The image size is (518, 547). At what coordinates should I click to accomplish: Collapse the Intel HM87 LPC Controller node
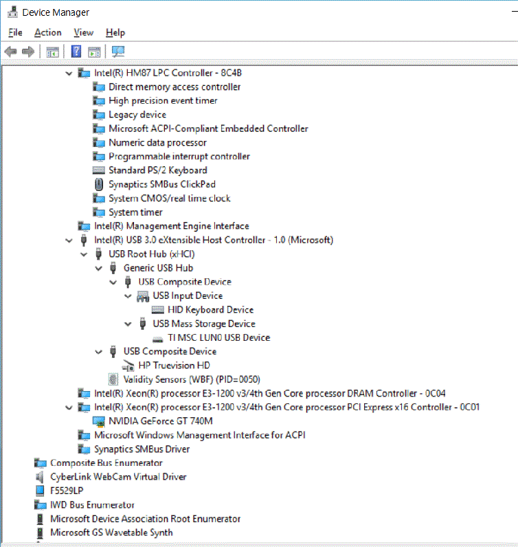coord(69,74)
